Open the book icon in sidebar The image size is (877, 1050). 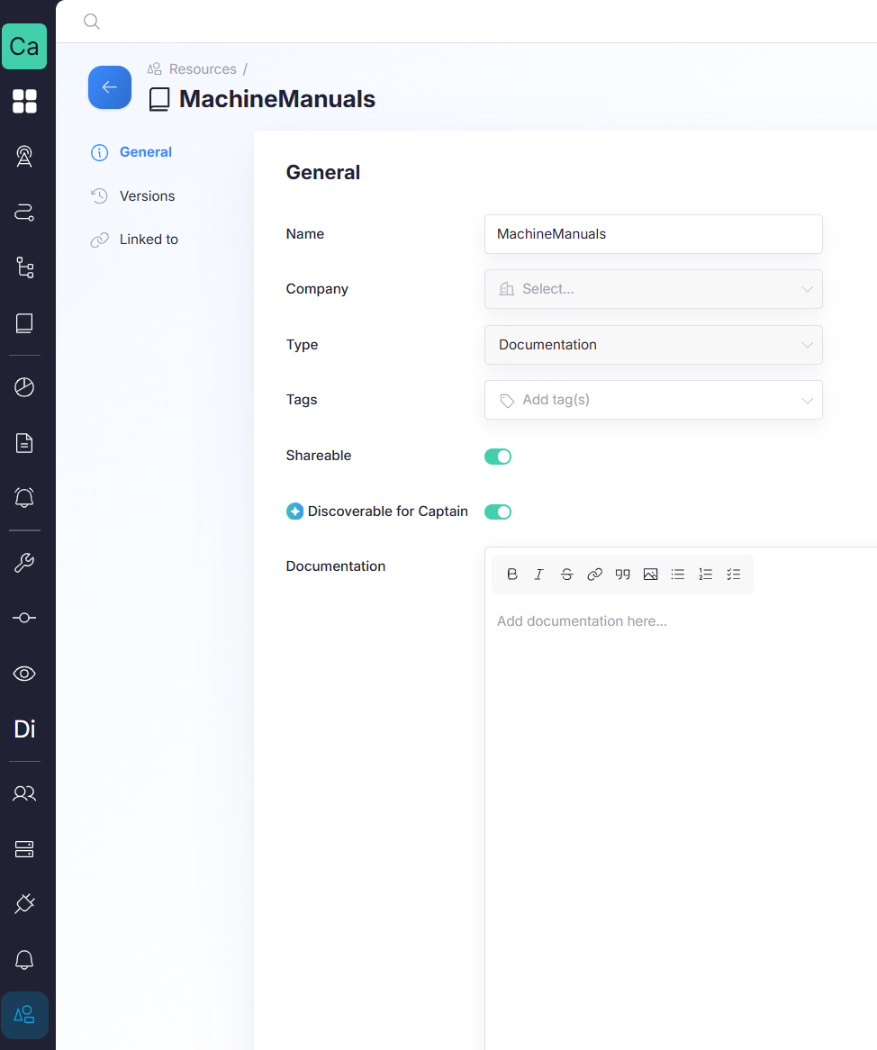24,323
